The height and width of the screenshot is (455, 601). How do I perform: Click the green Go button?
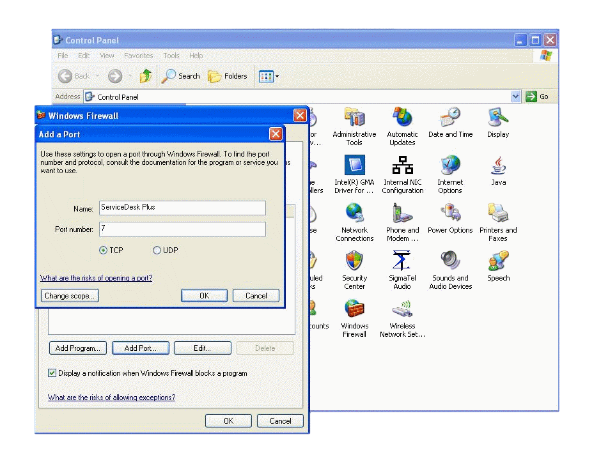[x=536, y=96]
